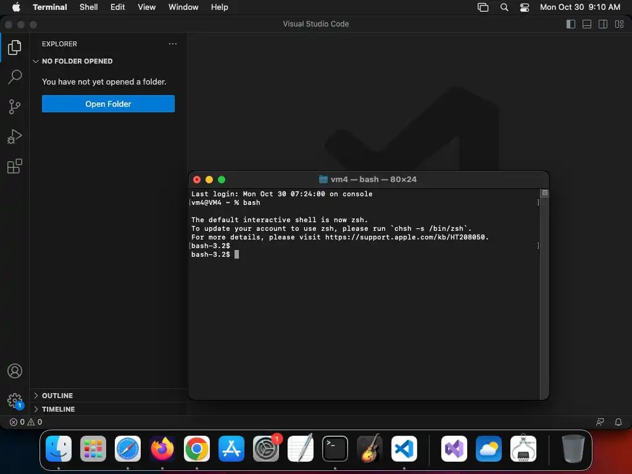
Task: Click the folder proxy icon in Terminal title
Action: tap(323, 180)
